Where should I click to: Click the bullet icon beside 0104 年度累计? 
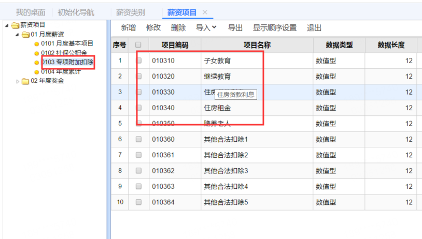click(37, 72)
